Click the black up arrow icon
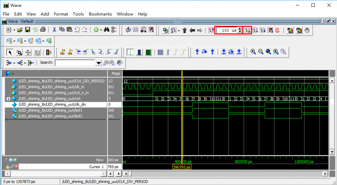The width and height of the screenshot is (337, 185). pyautogui.click(x=184, y=30)
